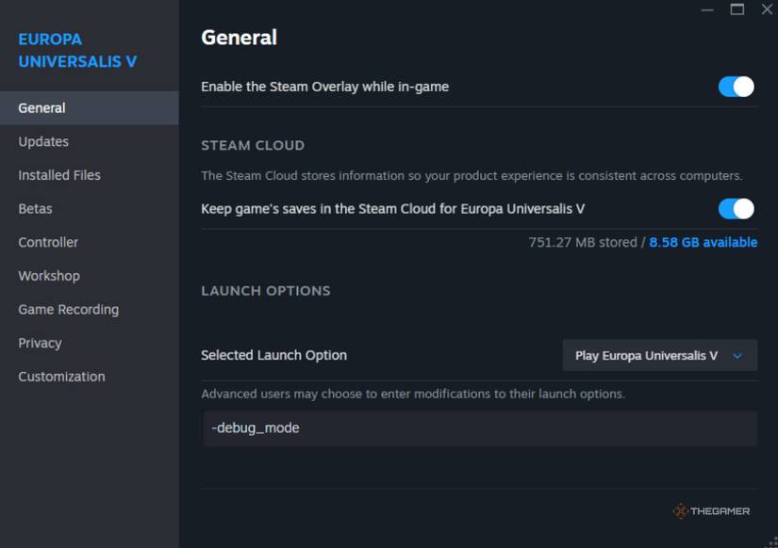Image resolution: width=778 pixels, height=548 pixels.
Task: Click the -debug_mode launch options field
Action: click(478, 427)
